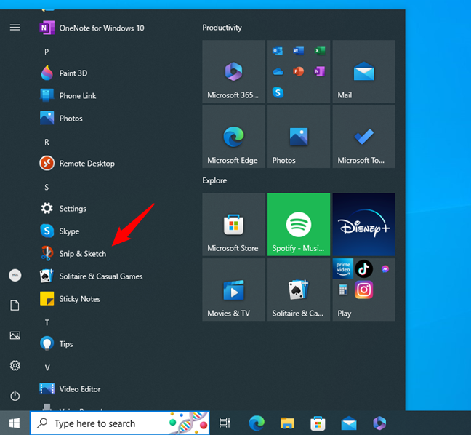Click Instagram icon in Play tile
The image size is (471, 435).
(x=363, y=290)
